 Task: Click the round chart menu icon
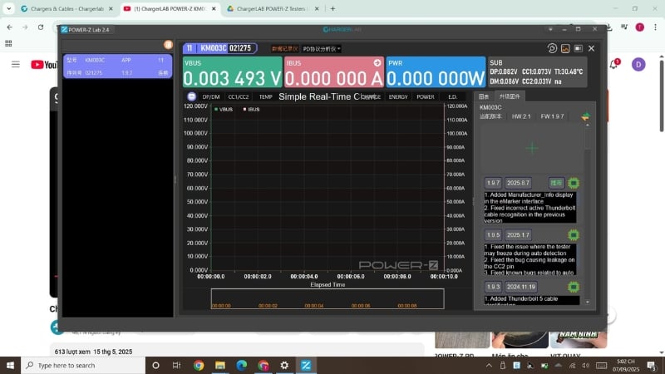click(192, 96)
